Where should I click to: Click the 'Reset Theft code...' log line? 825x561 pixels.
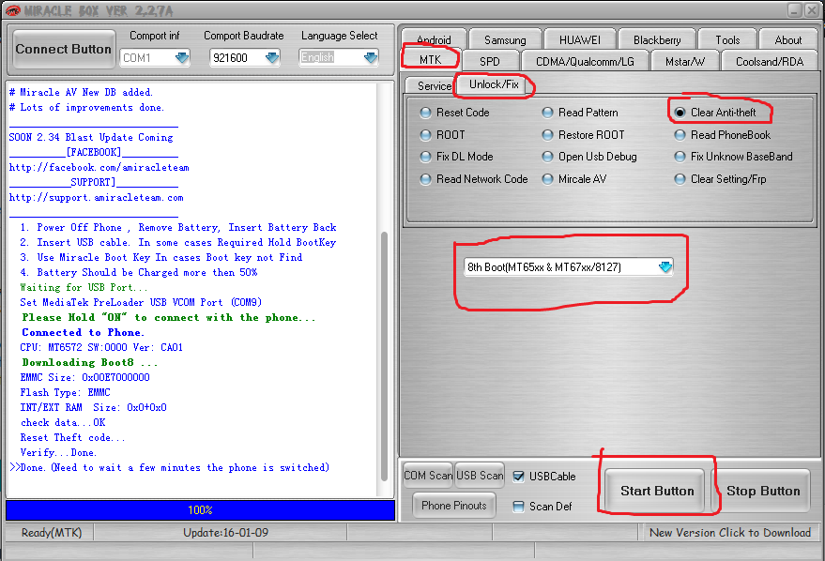(72, 437)
